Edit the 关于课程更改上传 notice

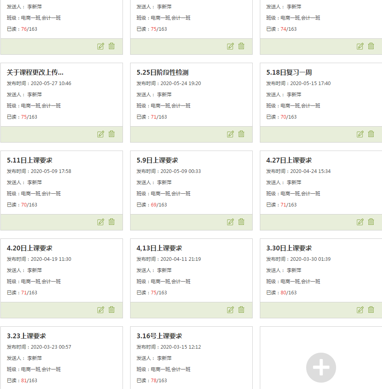tap(101, 134)
